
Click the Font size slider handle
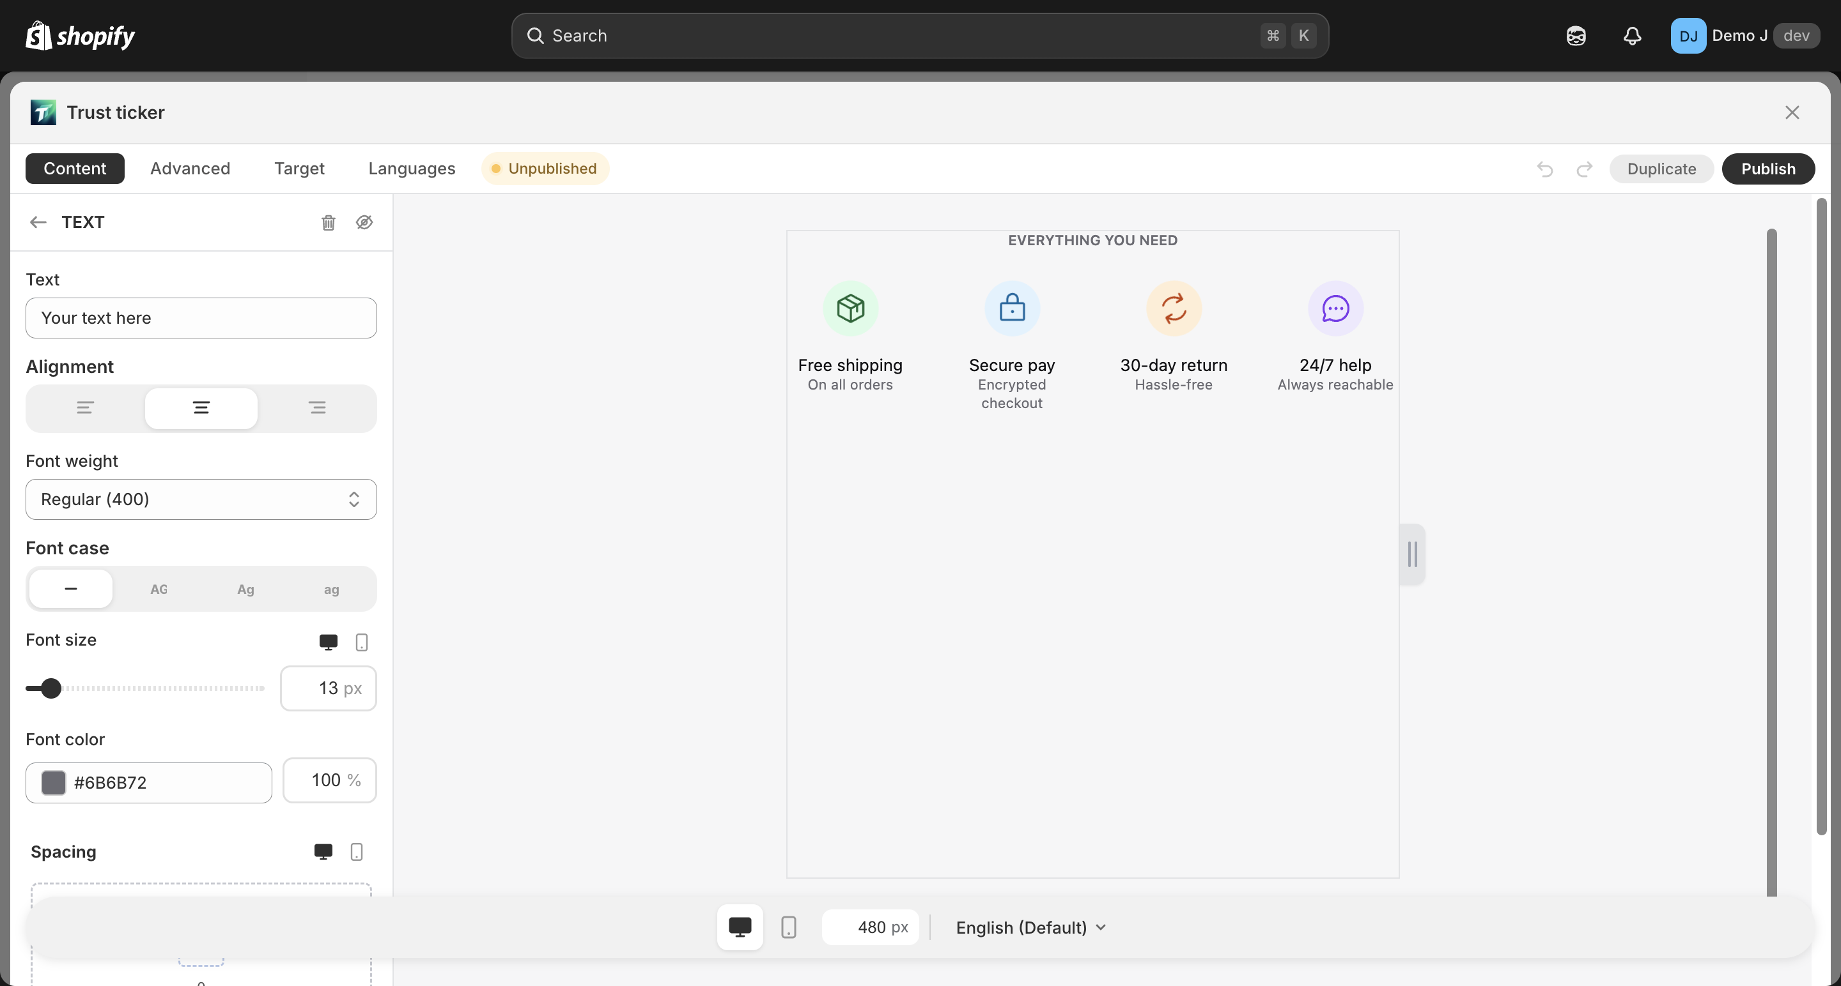tap(50, 688)
